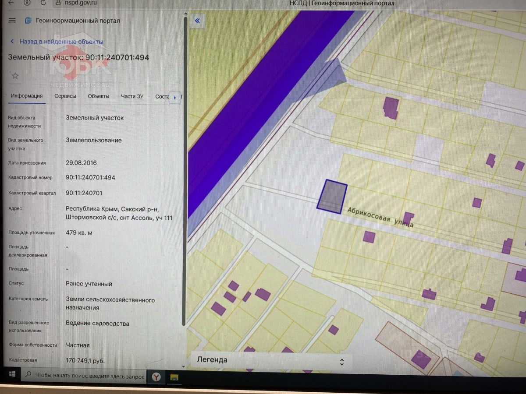Image resolution: width=526 pixels, height=394 pixels.
Task: Click the ownership value Частная
Action: 78,345
